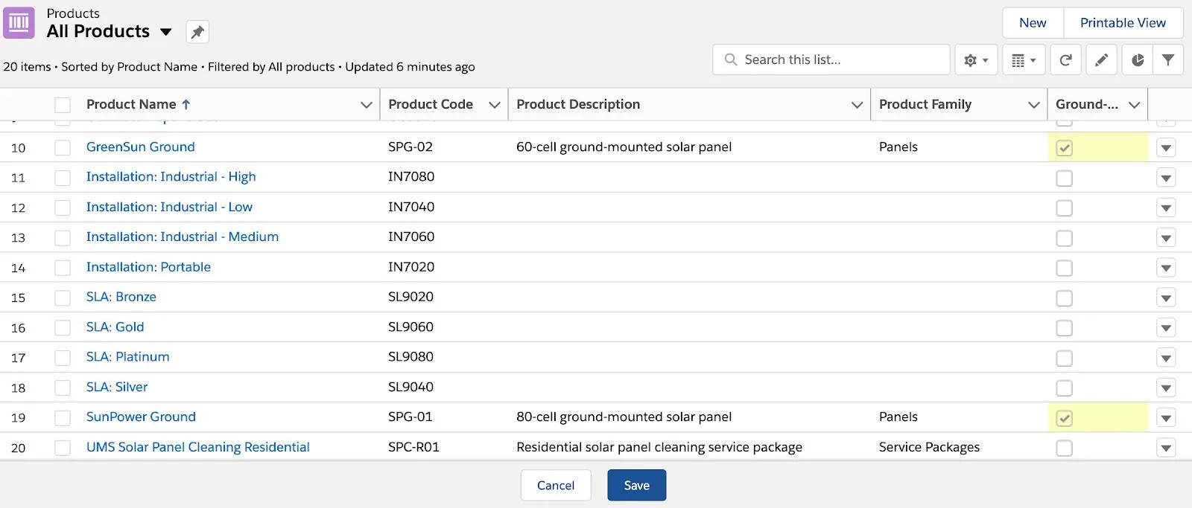Open Product Code column menu
Screen dimensions: 1192x508
pyautogui.click(x=494, y=105)
